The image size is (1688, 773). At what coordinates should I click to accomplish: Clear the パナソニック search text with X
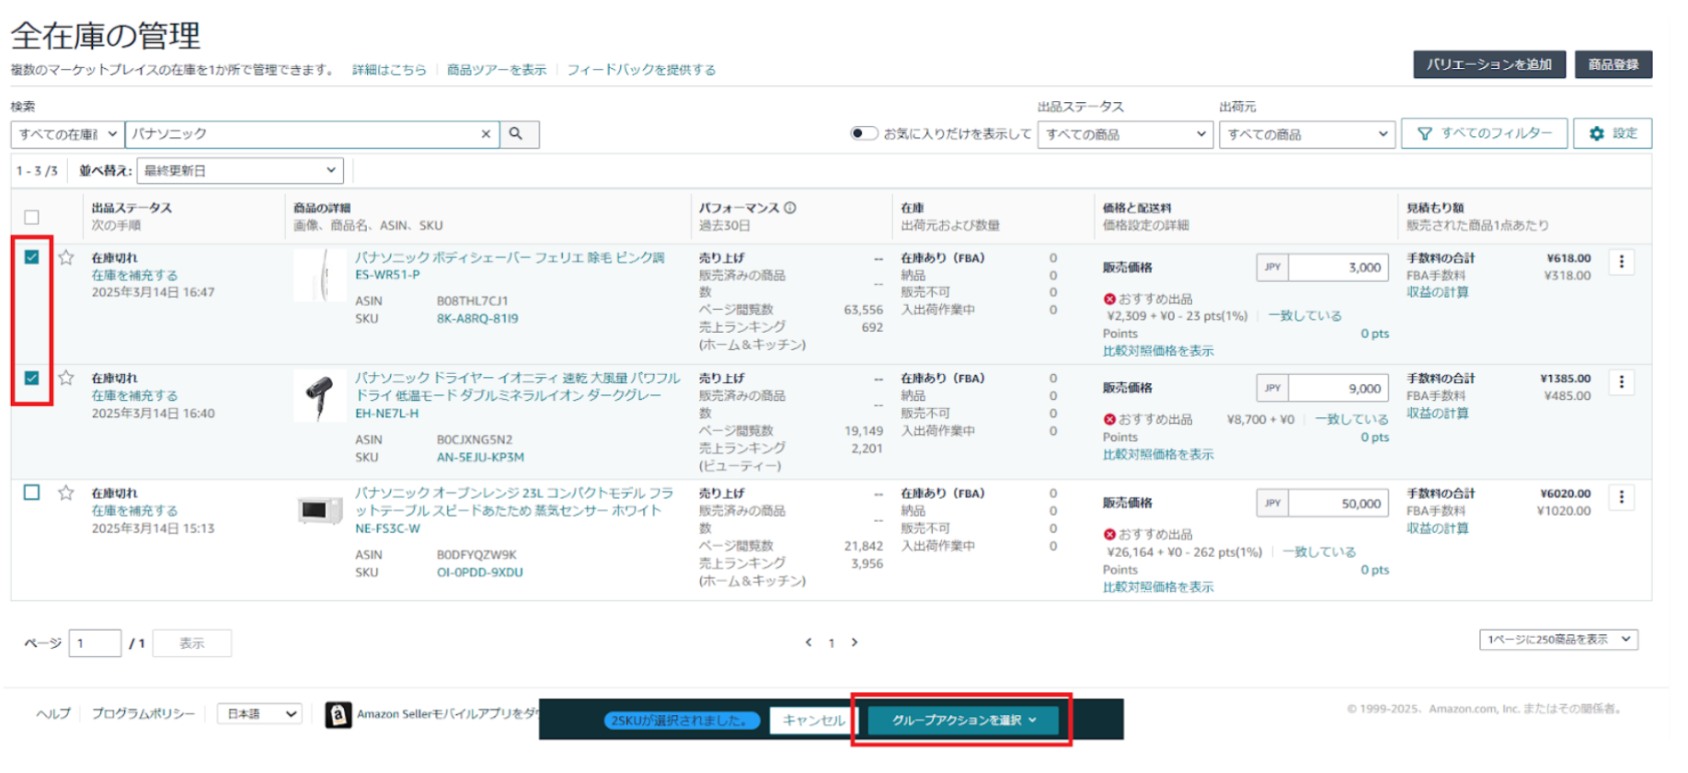(486, 134)
